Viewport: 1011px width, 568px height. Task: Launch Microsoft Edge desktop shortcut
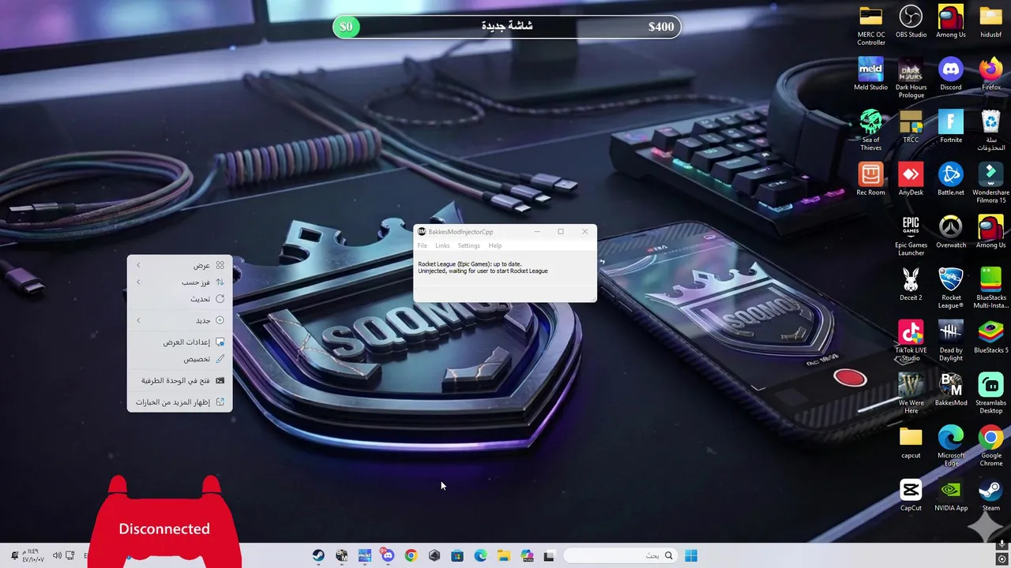pos(950,446)
